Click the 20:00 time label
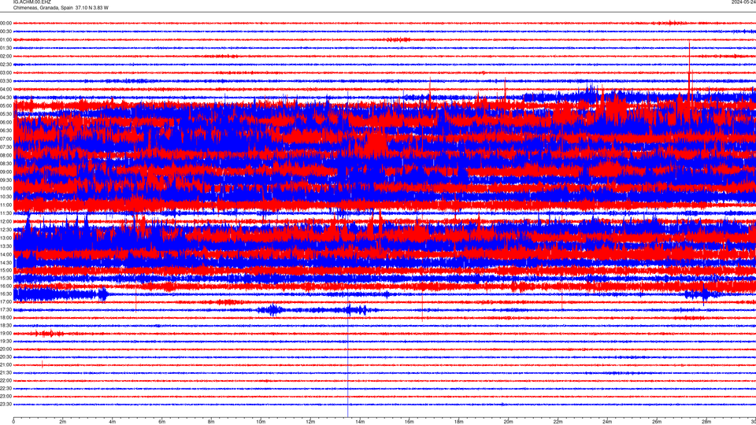 [x=6, y=349]
